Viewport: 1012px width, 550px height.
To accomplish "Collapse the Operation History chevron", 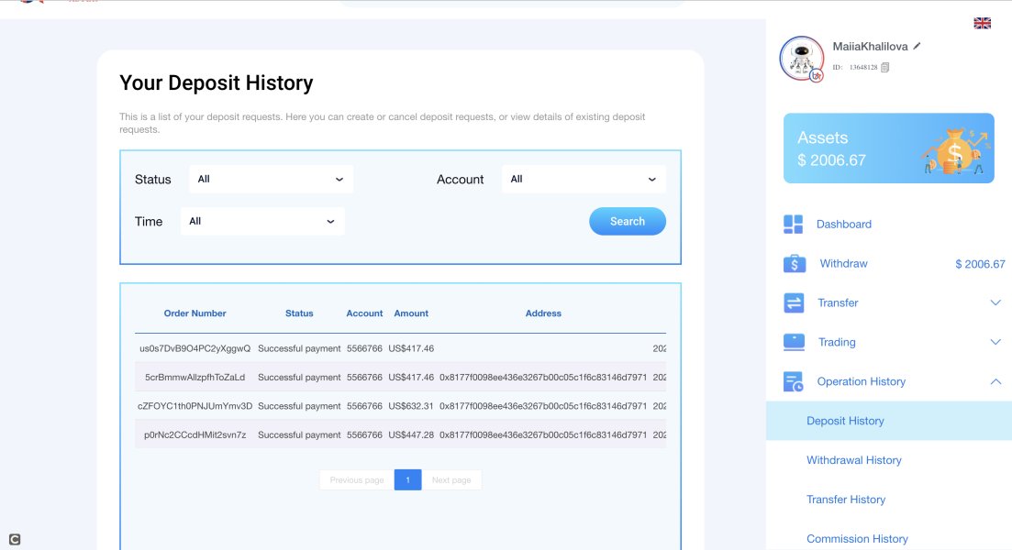I will [995, 381].
